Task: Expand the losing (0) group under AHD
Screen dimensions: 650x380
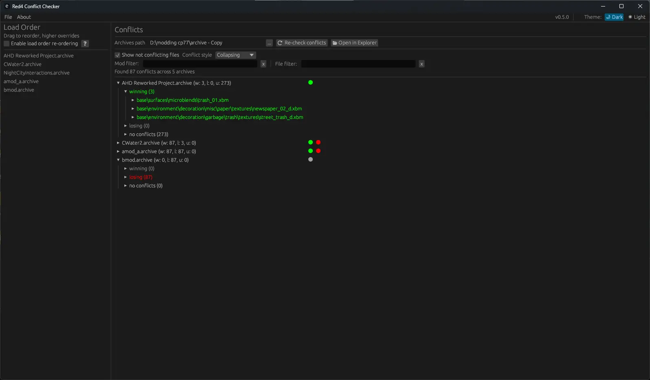Action: [126, 125]
